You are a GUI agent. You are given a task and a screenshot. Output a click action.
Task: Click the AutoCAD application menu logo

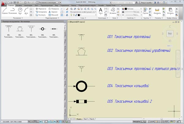click(3, 2)
